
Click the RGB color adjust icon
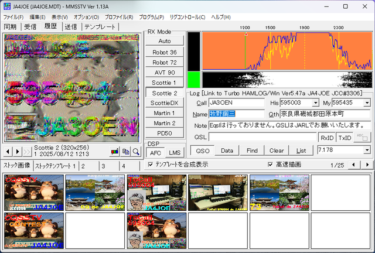pos(115,152)
